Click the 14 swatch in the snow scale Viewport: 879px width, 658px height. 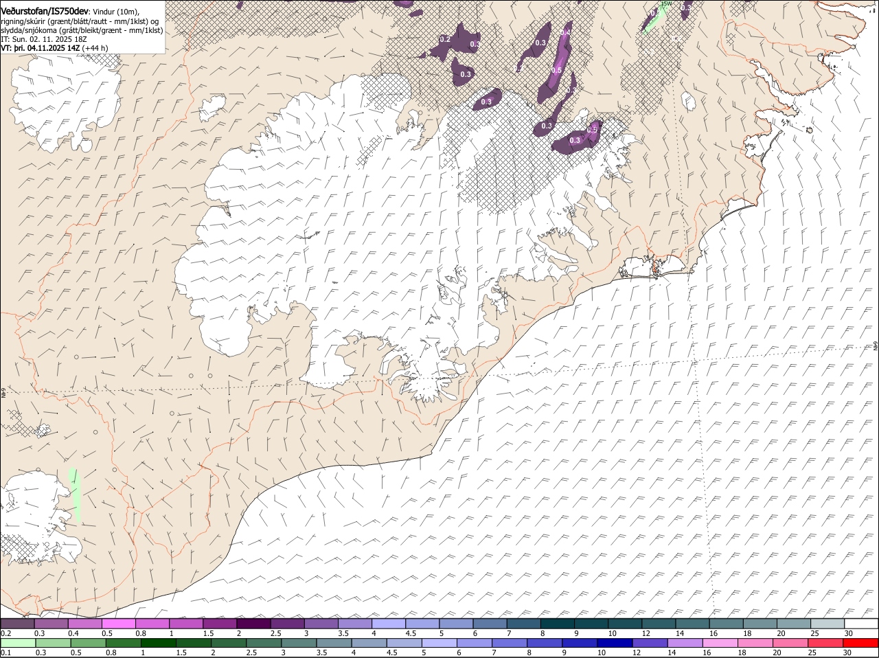pyautogui.click(x=692, y=624)
